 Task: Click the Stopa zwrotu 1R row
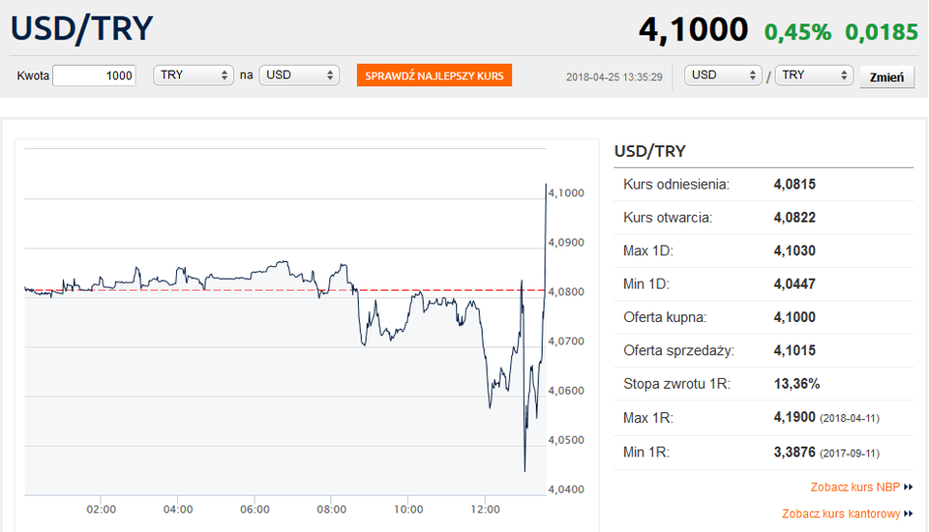click(x=767, y=384)
